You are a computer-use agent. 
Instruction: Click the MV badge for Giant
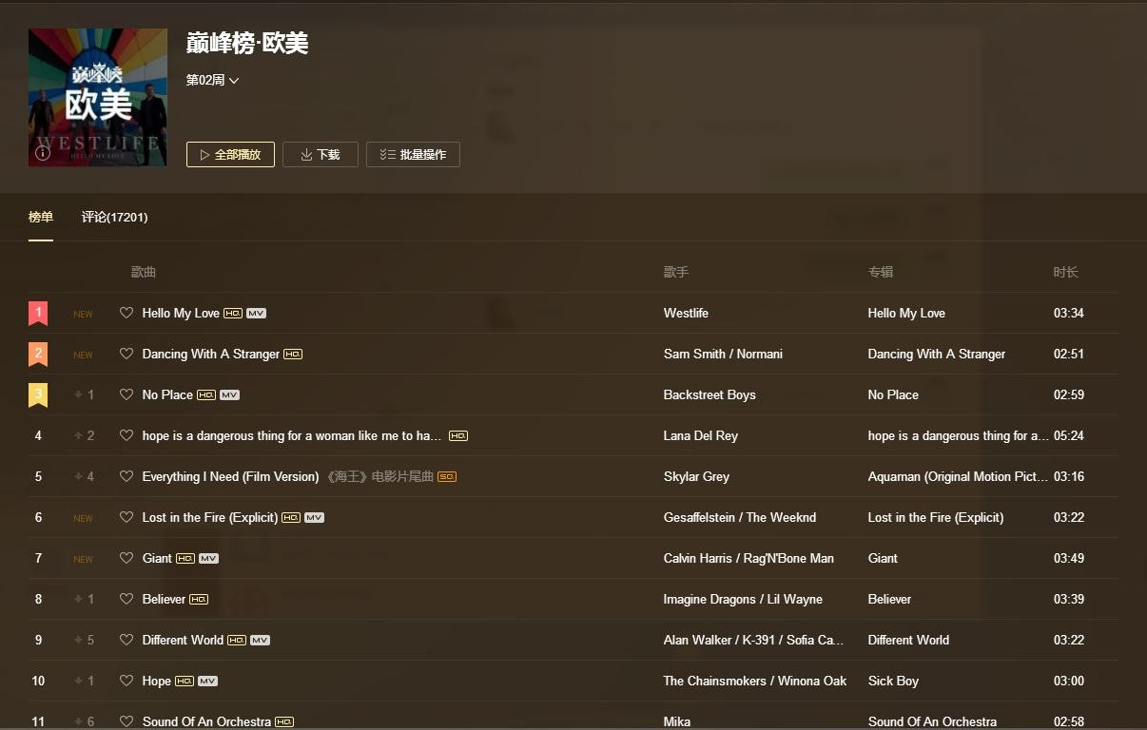(208, 559)
